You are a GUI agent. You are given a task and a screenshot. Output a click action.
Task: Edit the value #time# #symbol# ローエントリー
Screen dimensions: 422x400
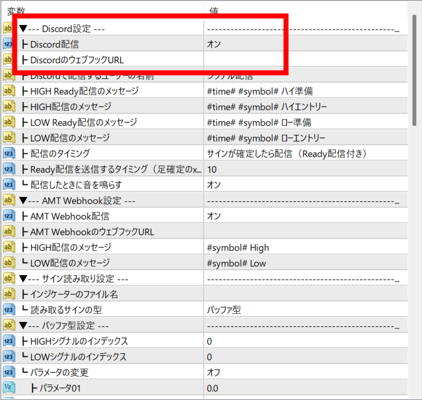click(x=266, y=138)
